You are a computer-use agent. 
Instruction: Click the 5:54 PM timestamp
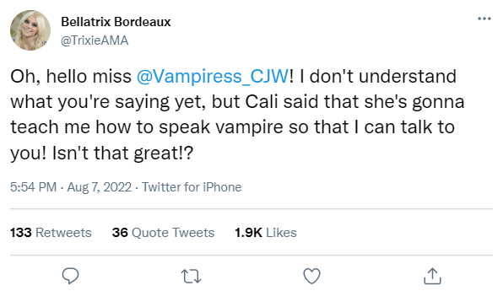tap(33, 187)
